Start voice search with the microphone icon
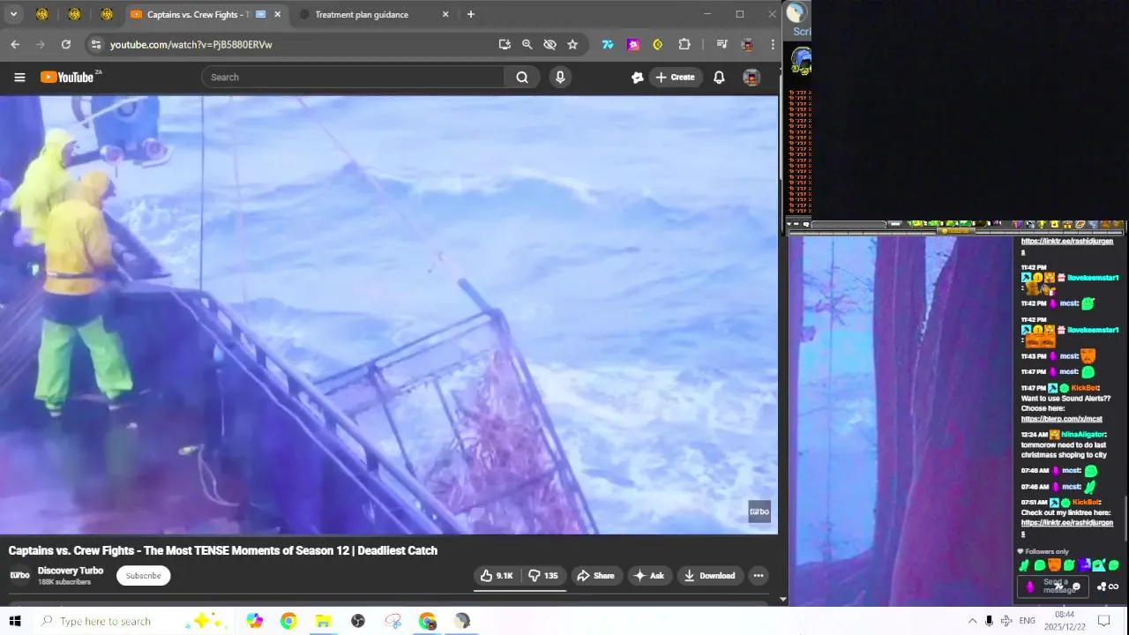Screen dimensions: 1129x635 [x=560, y=78]
